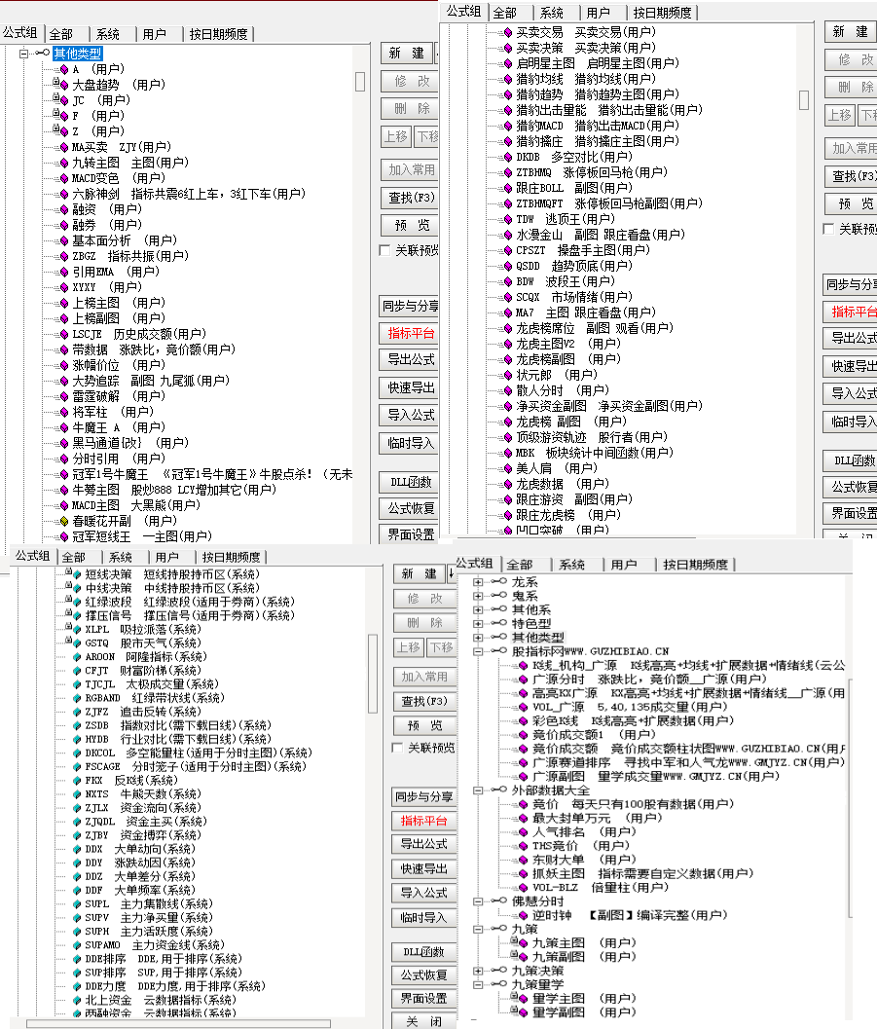
Task: Collapse the 外部数据大全 group
Action: pyautogui.click(x=478, y=790)
